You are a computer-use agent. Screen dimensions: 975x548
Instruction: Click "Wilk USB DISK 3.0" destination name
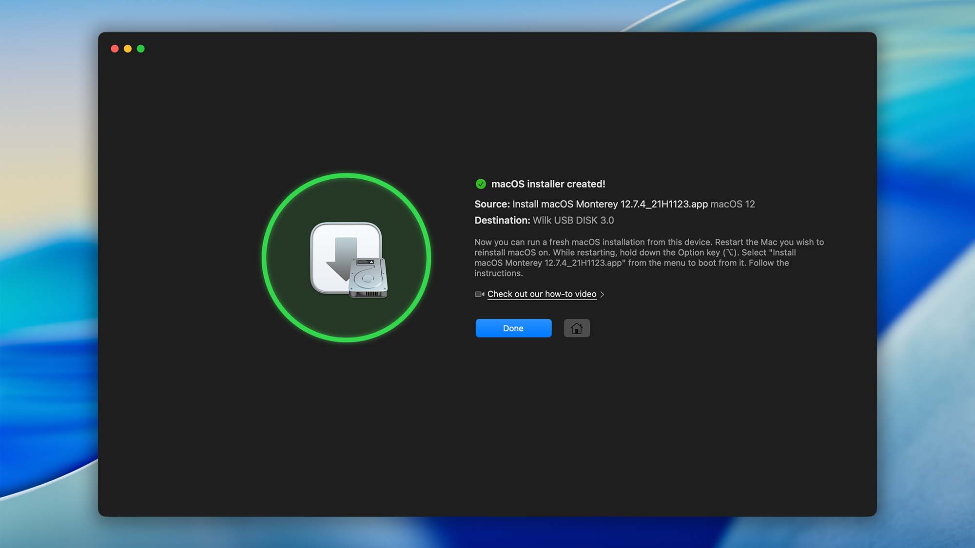[573, 220]
